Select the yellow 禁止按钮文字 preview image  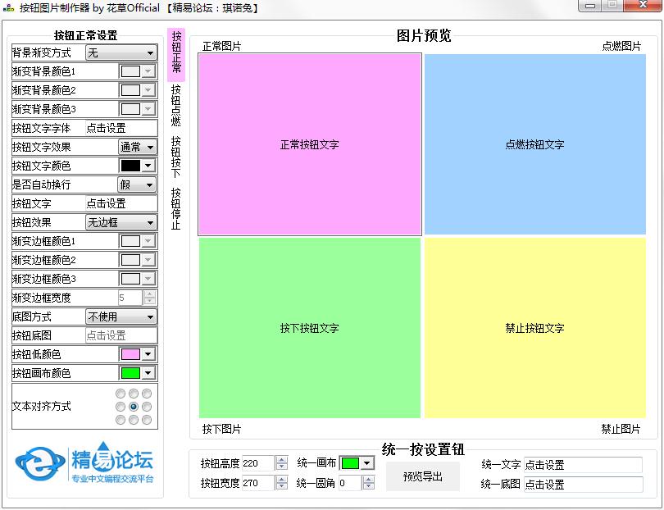(x=534, y=328)
